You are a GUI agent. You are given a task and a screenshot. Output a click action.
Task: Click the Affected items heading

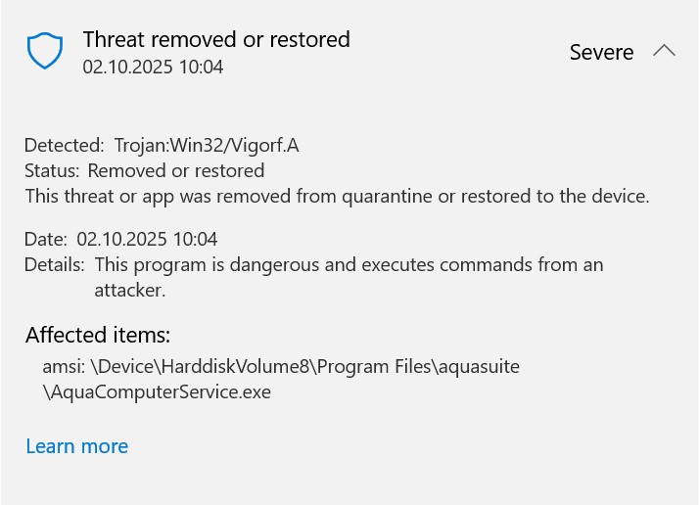point(98,335)
